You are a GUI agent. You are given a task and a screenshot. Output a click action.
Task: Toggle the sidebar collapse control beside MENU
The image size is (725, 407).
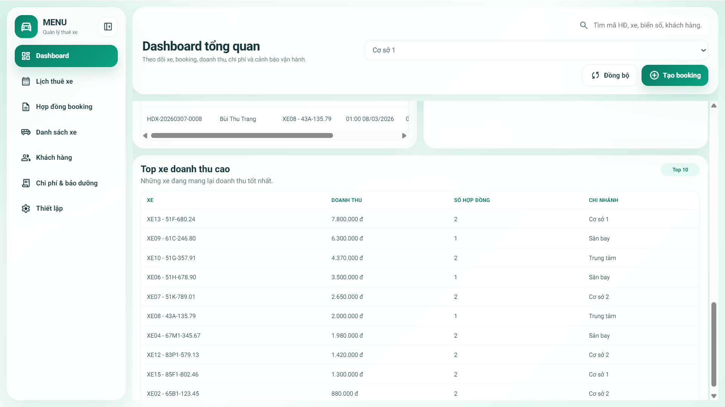[108, 26]
